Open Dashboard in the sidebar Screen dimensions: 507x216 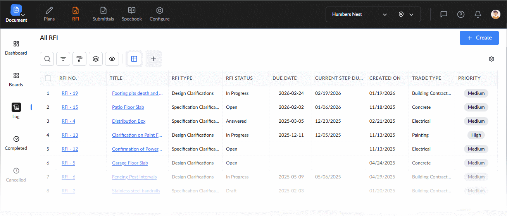pos(16,48)
